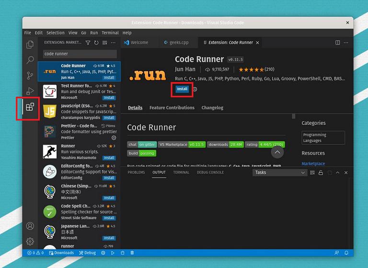Install Test Runner extension from list
The width and height of the screenshot is (368, 268).
click(109, 98)
